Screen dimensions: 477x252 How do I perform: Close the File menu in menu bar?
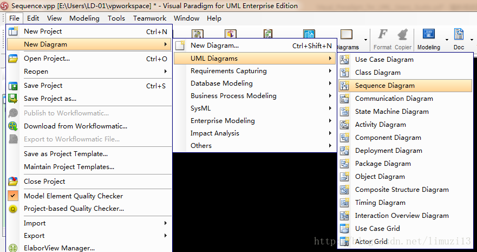coord(14,18)
